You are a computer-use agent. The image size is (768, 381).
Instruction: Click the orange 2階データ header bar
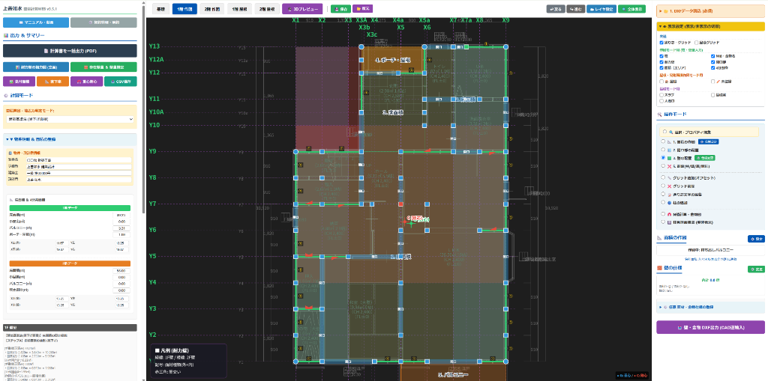(x=70, y=263)
